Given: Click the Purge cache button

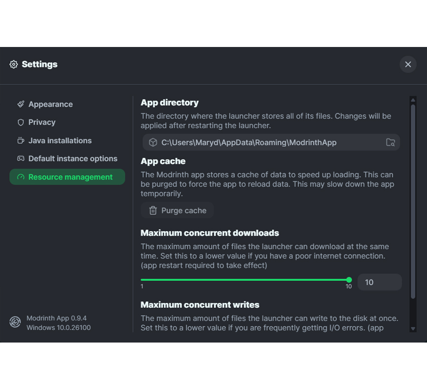Looking at the screenshot, I should (177, 210).
